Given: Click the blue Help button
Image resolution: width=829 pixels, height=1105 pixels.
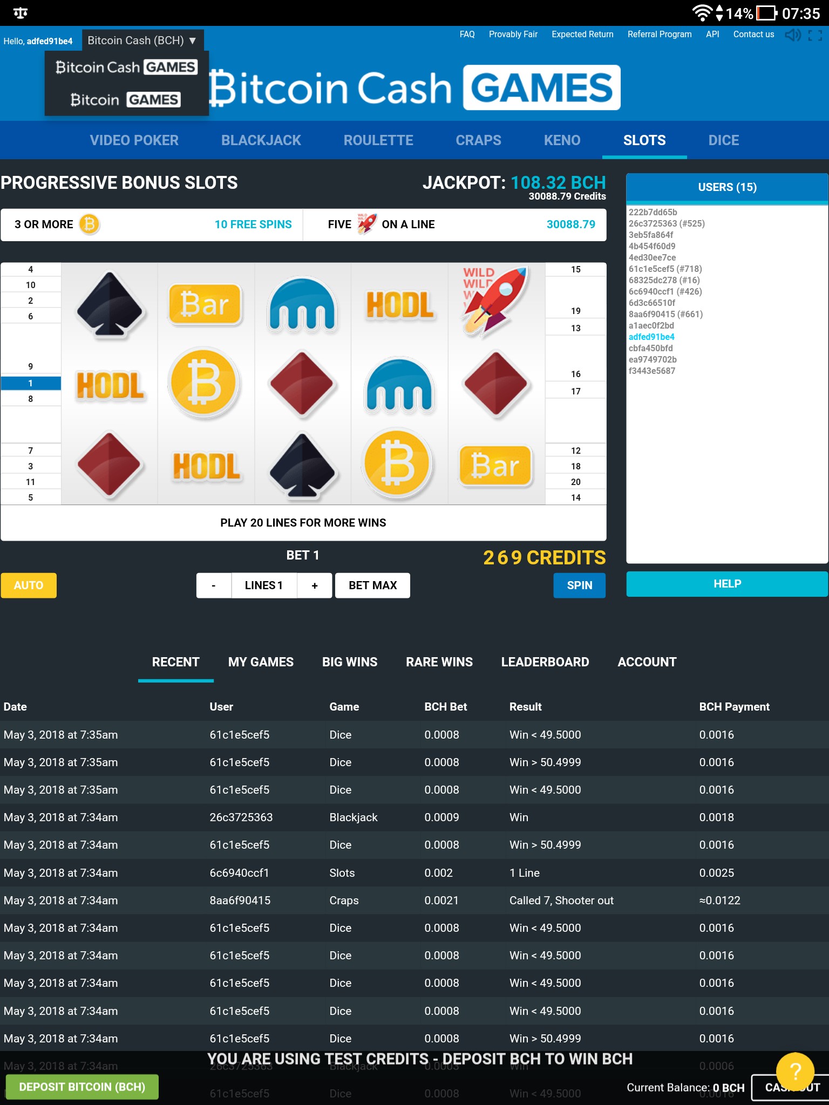Looking at the screenshot, I should [x=727, y=584].
